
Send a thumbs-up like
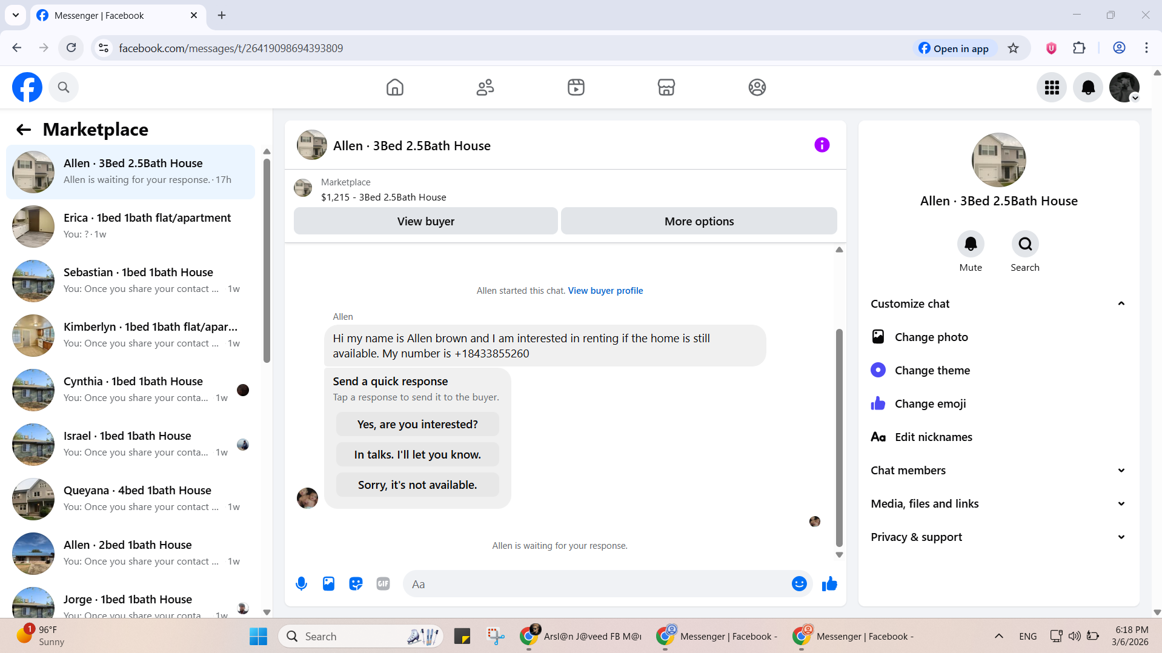tap(829, 584)
